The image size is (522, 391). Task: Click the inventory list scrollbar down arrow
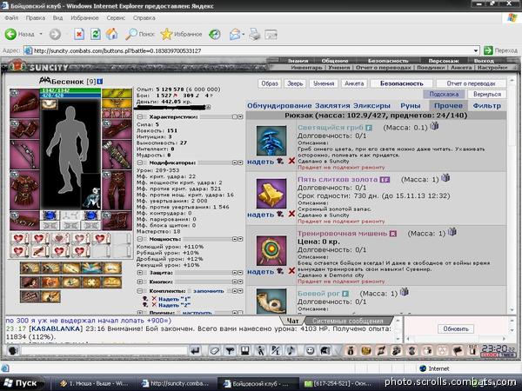click(512, 310)
